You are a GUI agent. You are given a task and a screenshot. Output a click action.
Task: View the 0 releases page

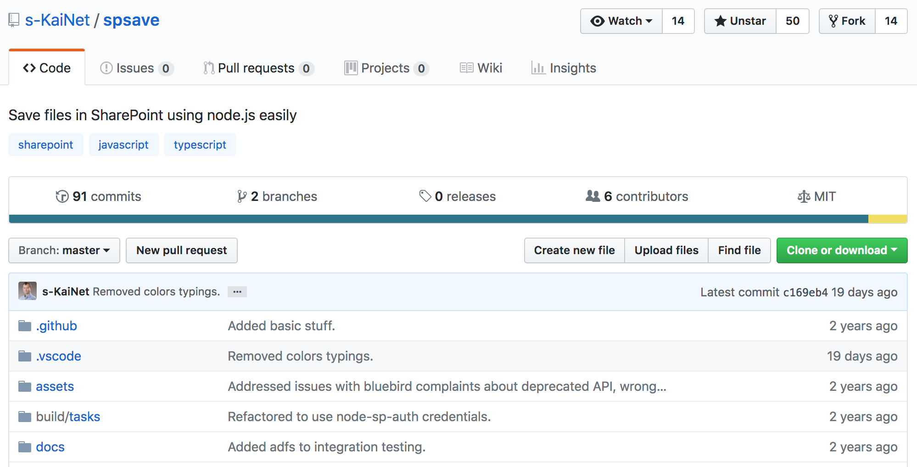(x=458, y=196)
